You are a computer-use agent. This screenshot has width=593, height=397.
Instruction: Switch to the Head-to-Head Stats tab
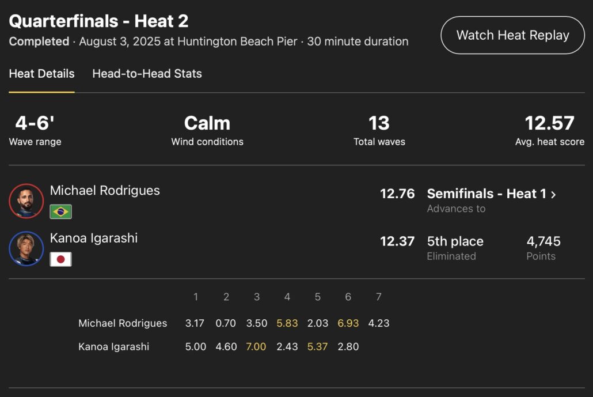[x=147, y=74]
